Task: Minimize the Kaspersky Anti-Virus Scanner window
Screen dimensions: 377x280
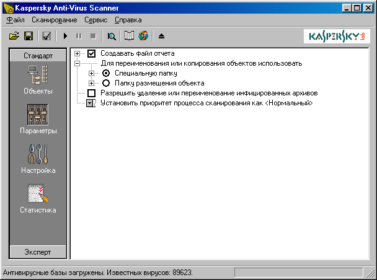Action: click(x=347, y=9)
